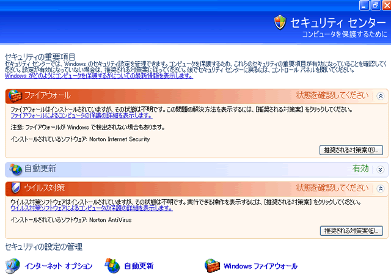Image resolution: width=391 pixels, height=278 pixels.
Task: Click the Security Center shield icon
Action: coord(280,22)
